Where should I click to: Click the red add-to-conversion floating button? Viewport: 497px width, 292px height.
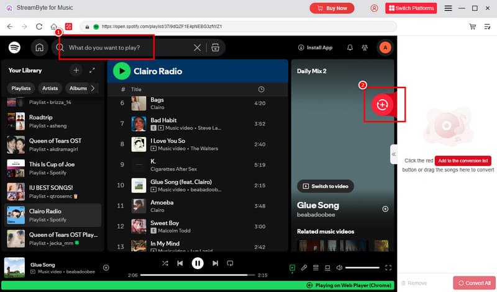coord(382,104)
